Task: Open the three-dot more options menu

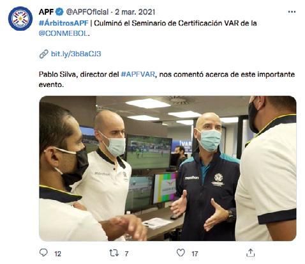Action: point(292,12)
